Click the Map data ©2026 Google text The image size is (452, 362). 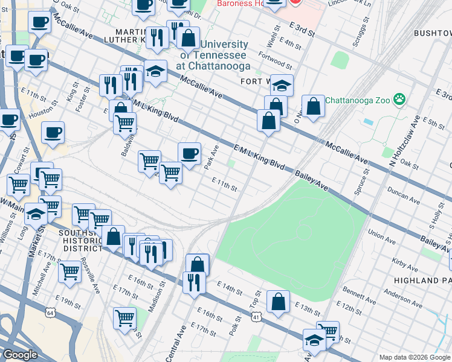point(415,357)
